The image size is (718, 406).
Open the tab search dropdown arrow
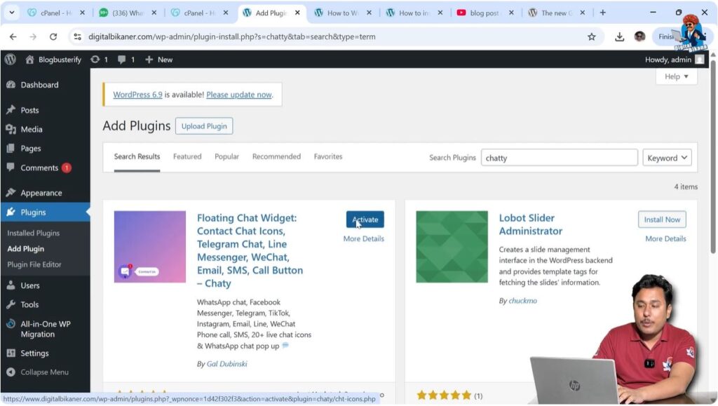(12, 13)
